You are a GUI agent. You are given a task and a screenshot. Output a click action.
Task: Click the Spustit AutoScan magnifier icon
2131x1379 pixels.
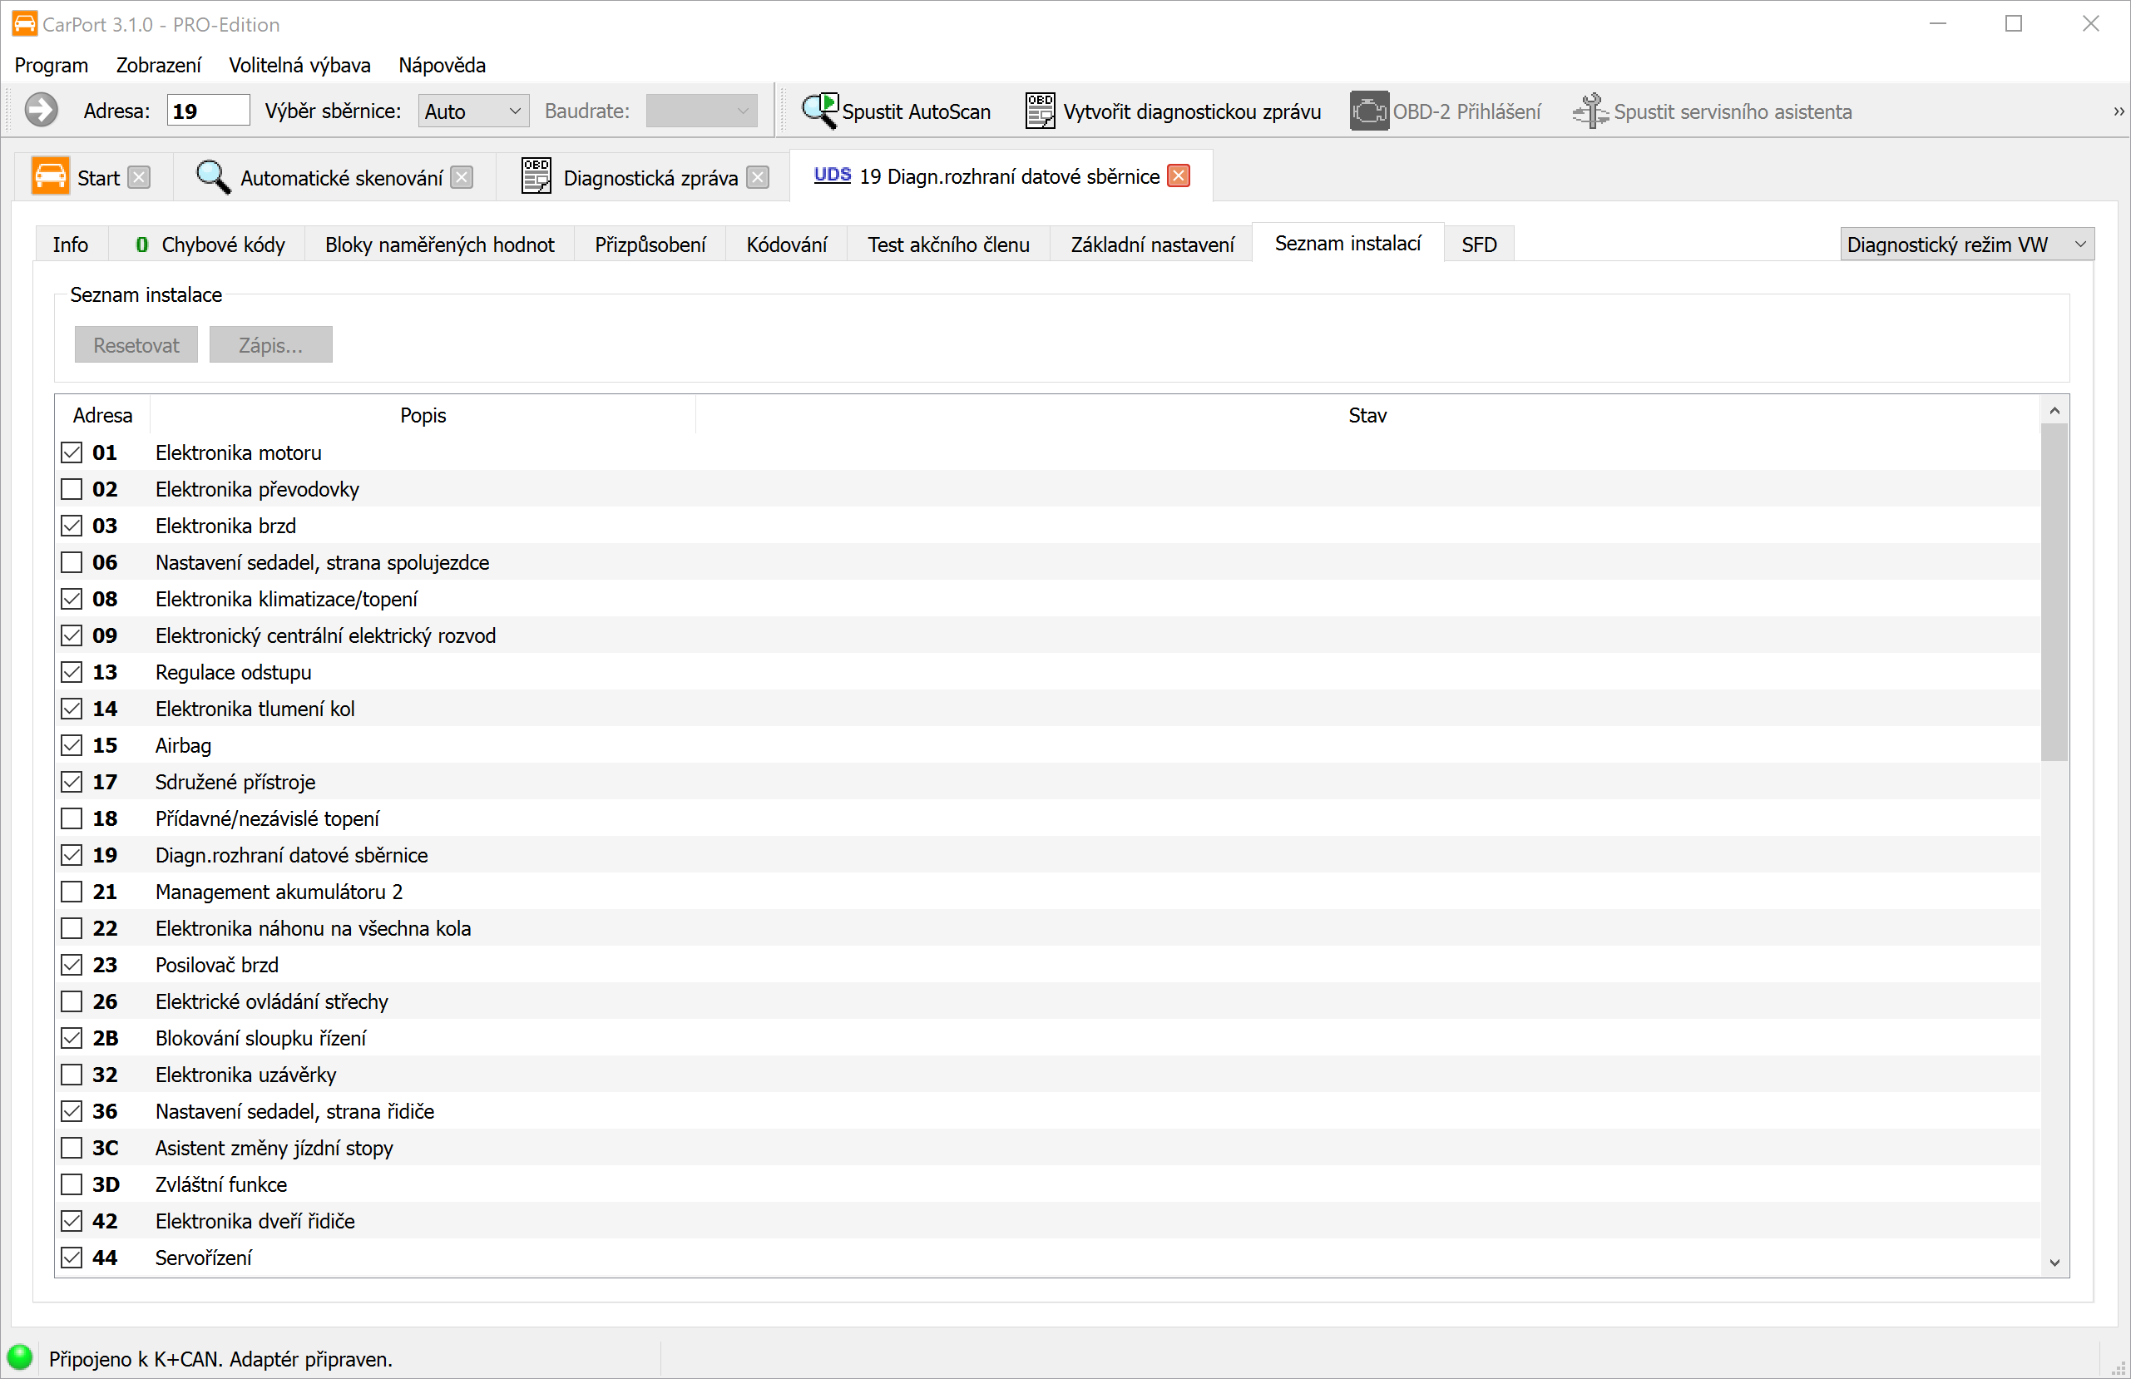[x=819, y=111]
